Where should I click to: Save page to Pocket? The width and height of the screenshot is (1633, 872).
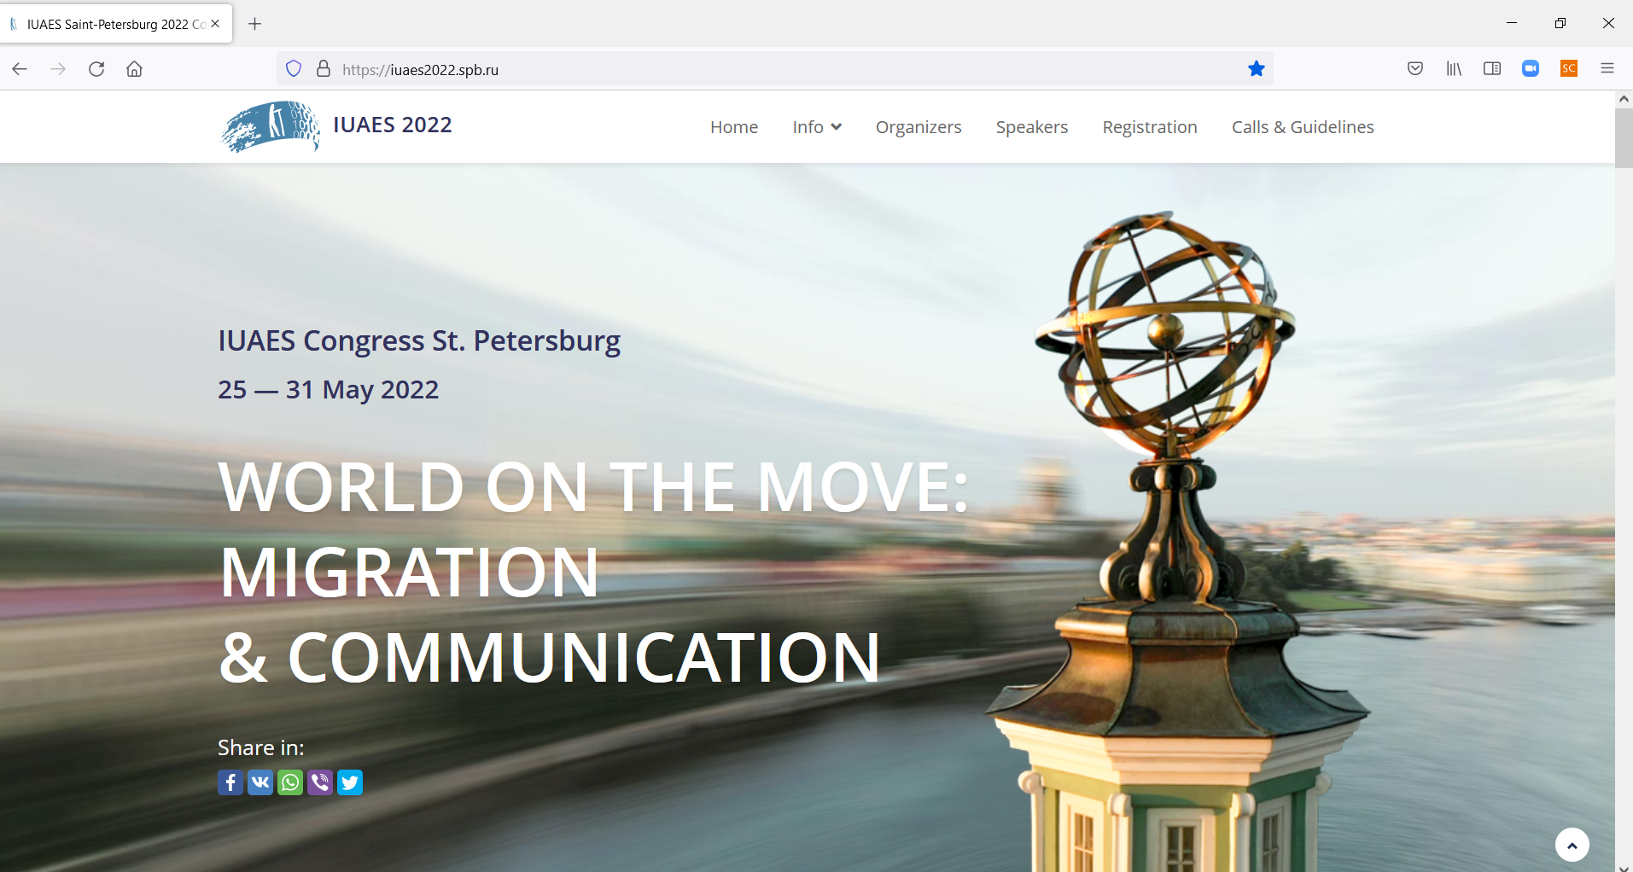[1415, 69]
